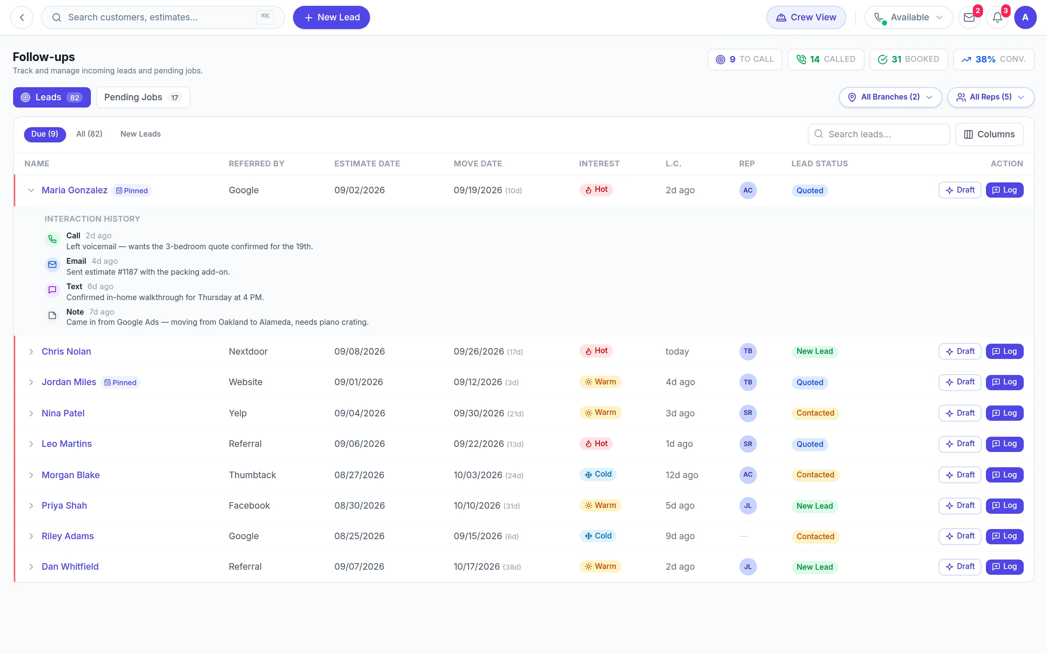
Task: Click Leo Martins's Hot interest badge
Action: [x=596, y=444]
